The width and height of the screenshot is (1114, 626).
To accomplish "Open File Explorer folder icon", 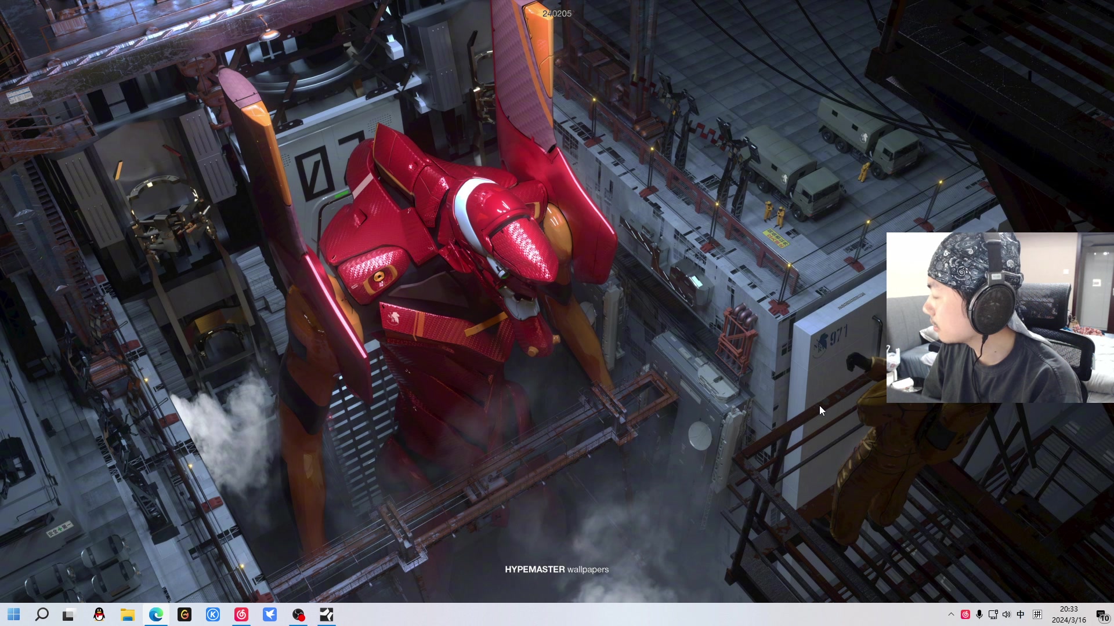I will [128, 614].
